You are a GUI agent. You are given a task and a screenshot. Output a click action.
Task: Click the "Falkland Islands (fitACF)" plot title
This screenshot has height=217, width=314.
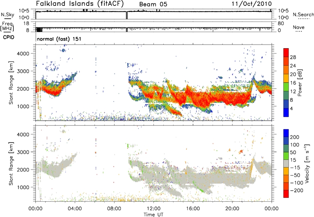pyautogui.click(x=80, y=4)
